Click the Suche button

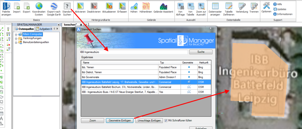click(x=201, y=52)
